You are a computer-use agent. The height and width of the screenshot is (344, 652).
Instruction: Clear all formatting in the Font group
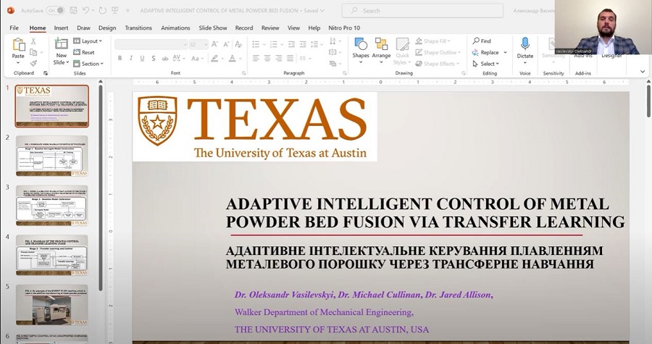click(x=238, y=44)
